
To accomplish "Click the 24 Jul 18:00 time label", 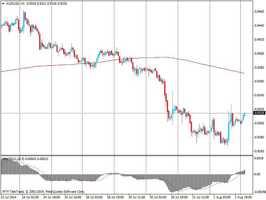I will pyautogui.click(x=52, y=197).
